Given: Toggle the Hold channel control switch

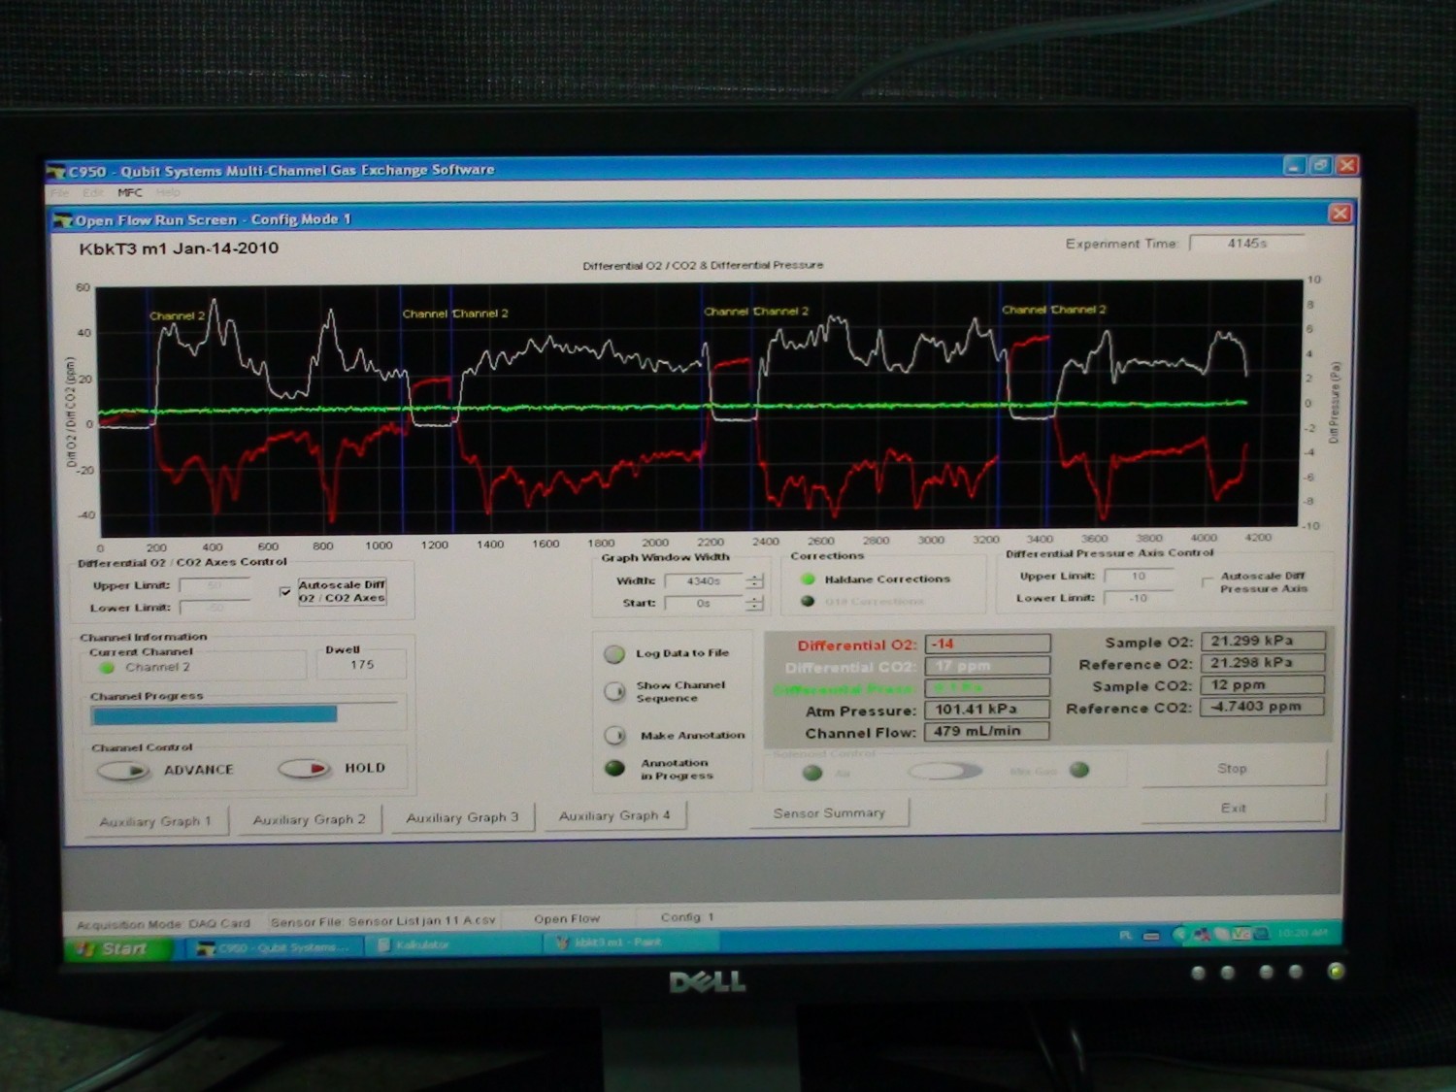Looking at the screenshot, I should coord(305,768).
